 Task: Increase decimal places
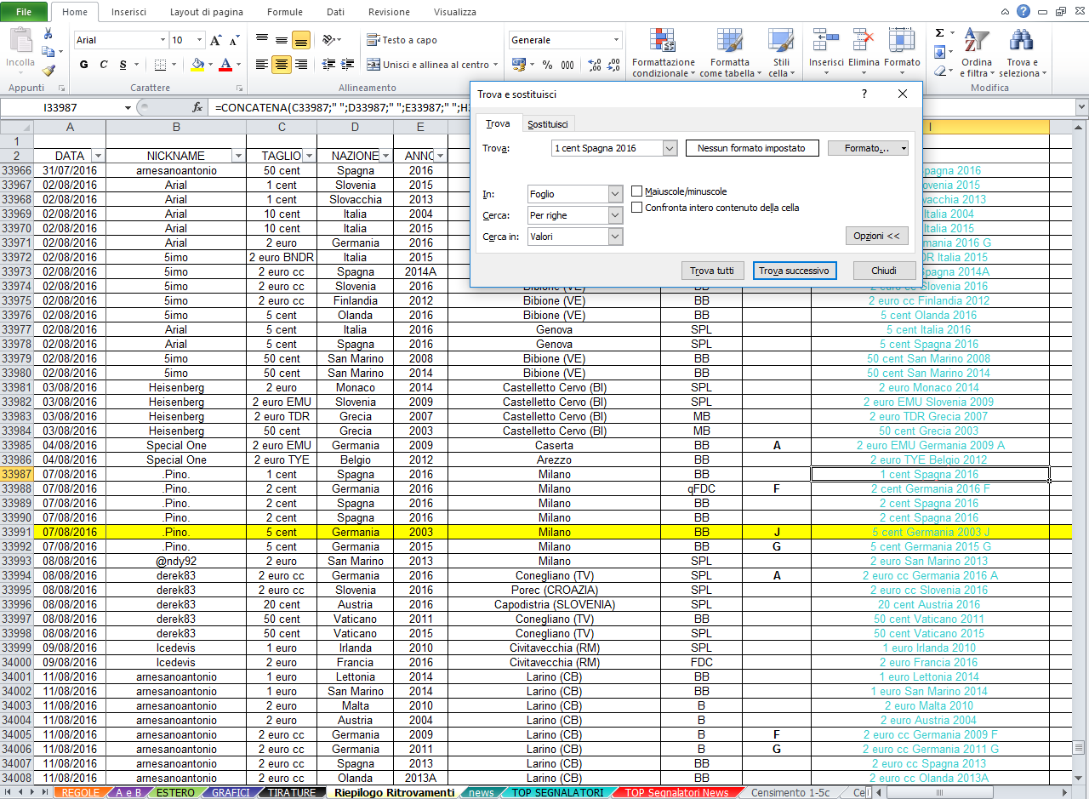(594, 65)
